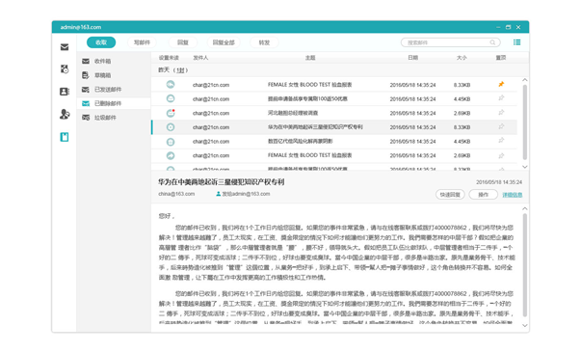The image size is (581, 353).
Task: Click the 收件箱 inbox envelope icon
Action: (x=86, y=61)
